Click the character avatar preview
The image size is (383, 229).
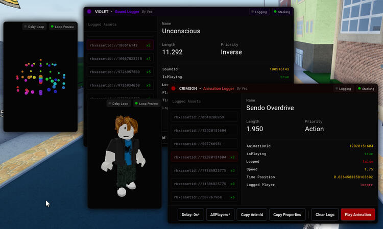(x=124, y=156)
